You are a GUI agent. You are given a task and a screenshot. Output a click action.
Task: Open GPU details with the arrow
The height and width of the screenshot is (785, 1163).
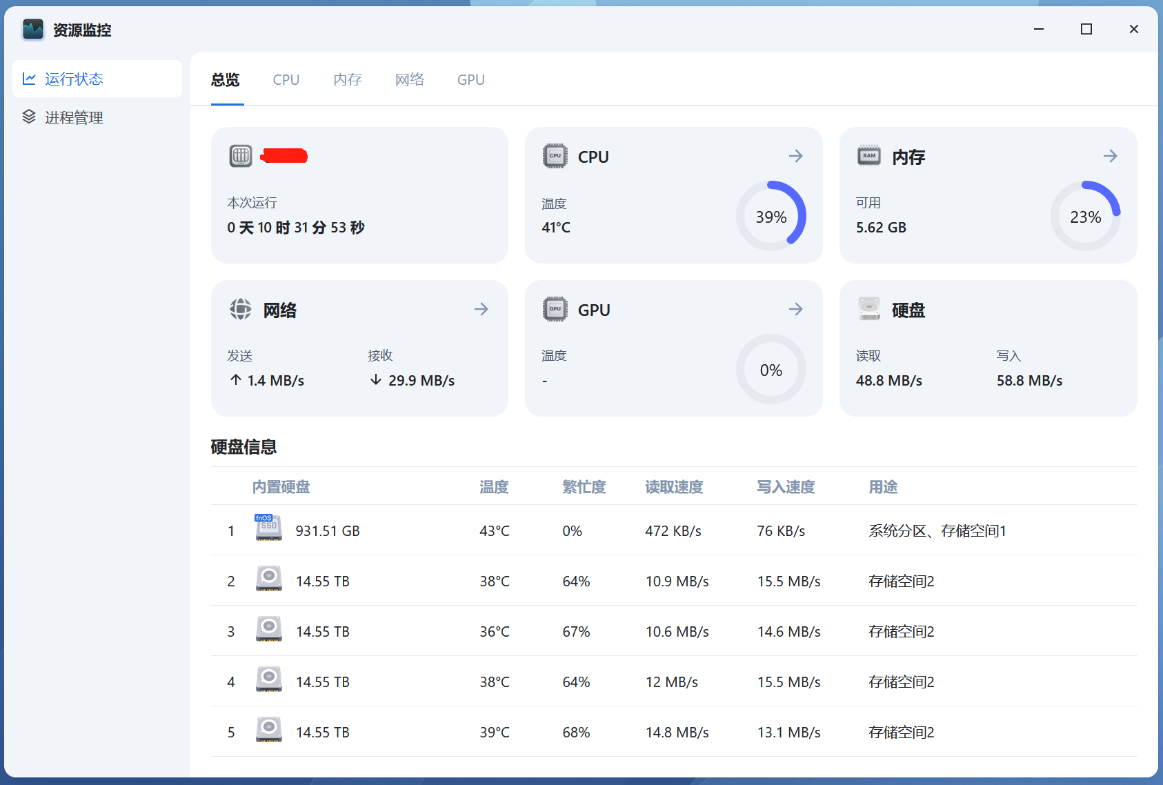(x=796, y=309)
